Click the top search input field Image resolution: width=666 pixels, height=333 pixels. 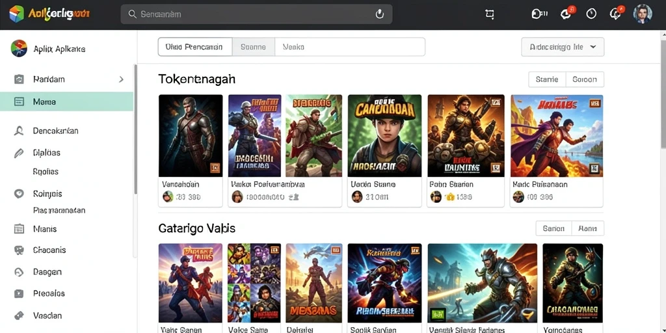tap(256, 14)
